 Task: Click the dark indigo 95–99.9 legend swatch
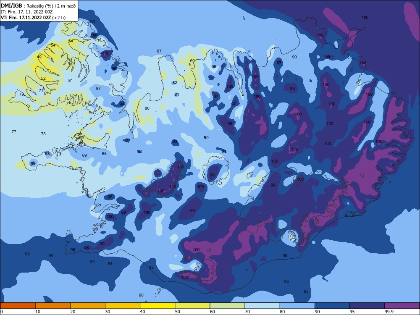(x=367, y=306)
